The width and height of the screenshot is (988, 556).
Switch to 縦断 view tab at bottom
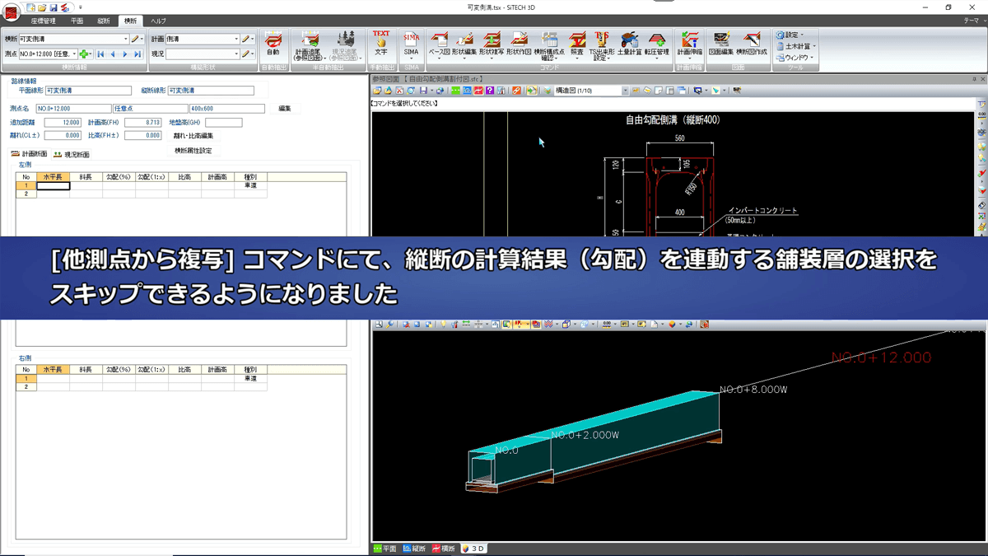pyautogui.click(x=415, y=549)
